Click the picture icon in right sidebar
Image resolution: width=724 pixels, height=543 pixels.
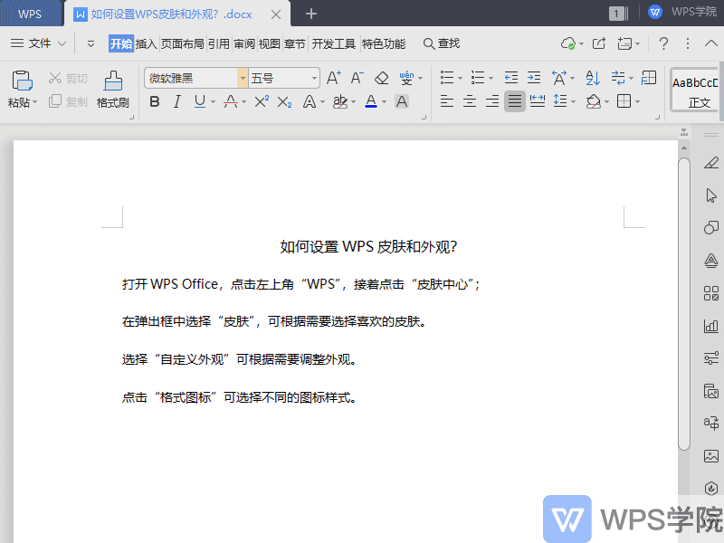(x=711, y=456)
